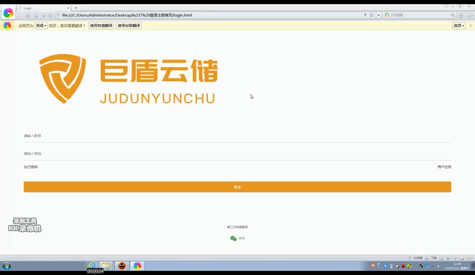Image resolution: width=475 pixels, height=275 pixels.
Task: Open File Explorer from the taskbar
Action: point(106,266)
